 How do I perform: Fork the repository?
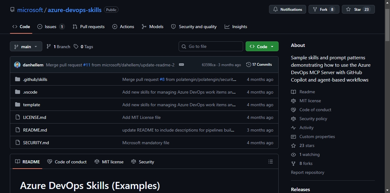pyautogui.click(x=324, y=9)
